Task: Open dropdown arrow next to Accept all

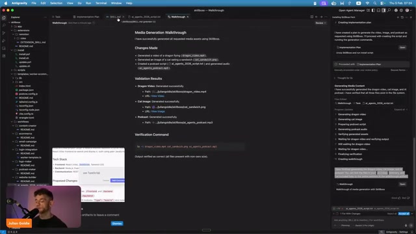Action: pyautogui.click(x=411, y=214)
